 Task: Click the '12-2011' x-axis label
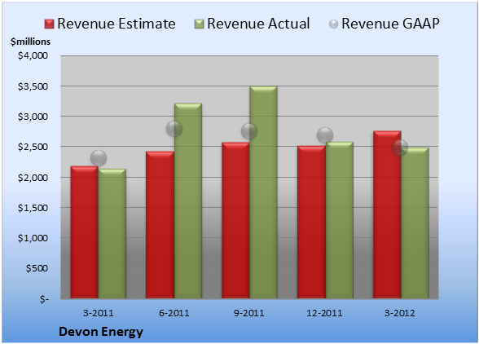pyautogui.click(x=324, y=313)
